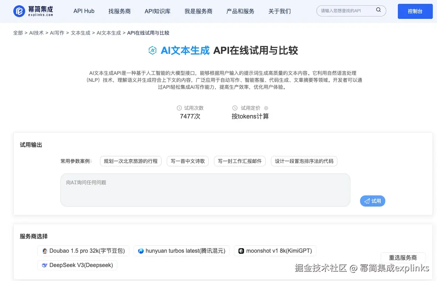
Task: Click the 全部 breadcrumb link
Action: click(18, 33)
